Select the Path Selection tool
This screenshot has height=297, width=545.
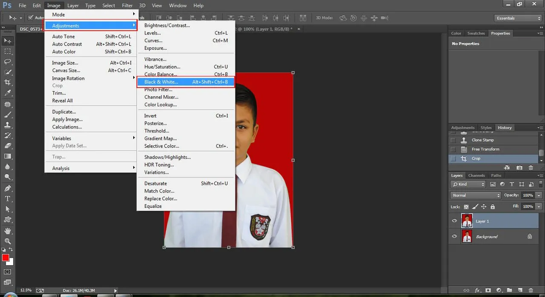coord(8,209)
